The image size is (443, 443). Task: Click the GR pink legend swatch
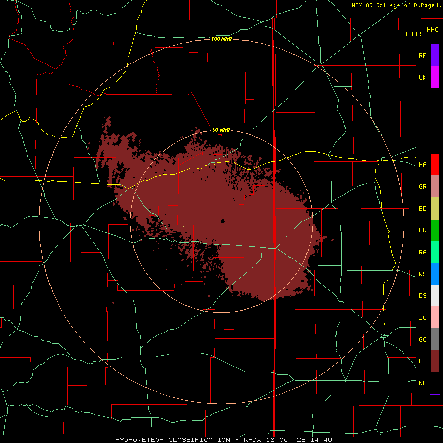[435, 187]
